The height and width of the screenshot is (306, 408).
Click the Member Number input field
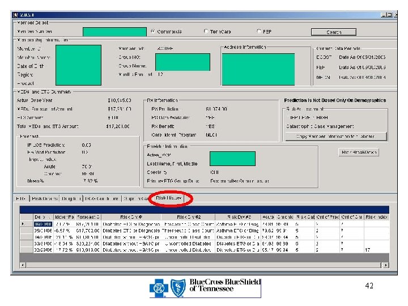click(x=114, y=32)
